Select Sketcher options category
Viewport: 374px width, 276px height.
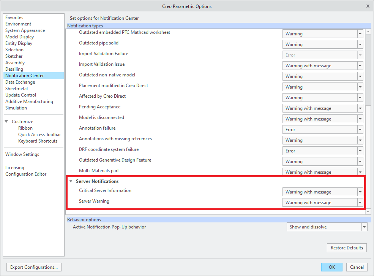14,56
